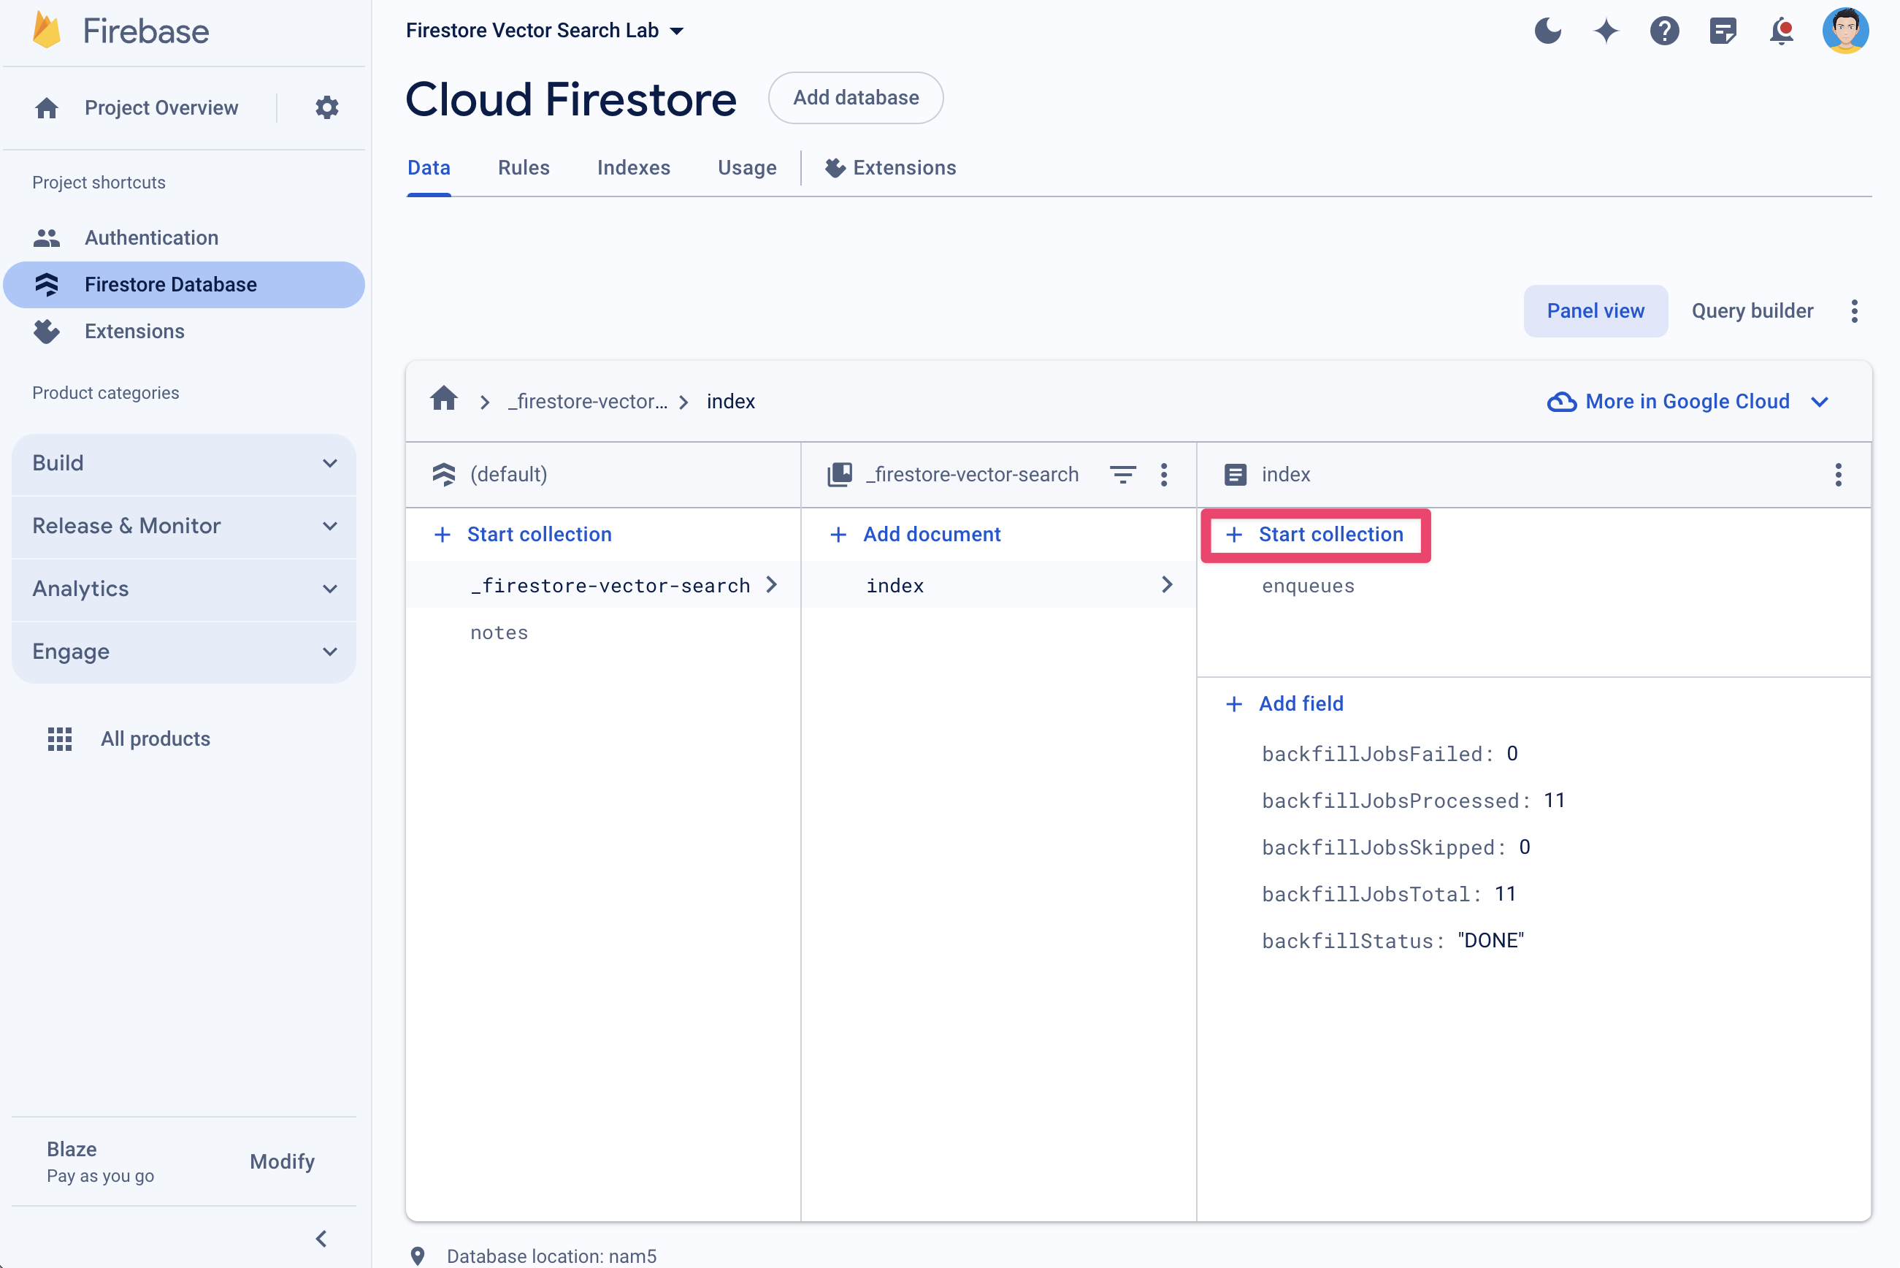
Task: Click the Firebase home/overview icon
Action: pos(47,107)
